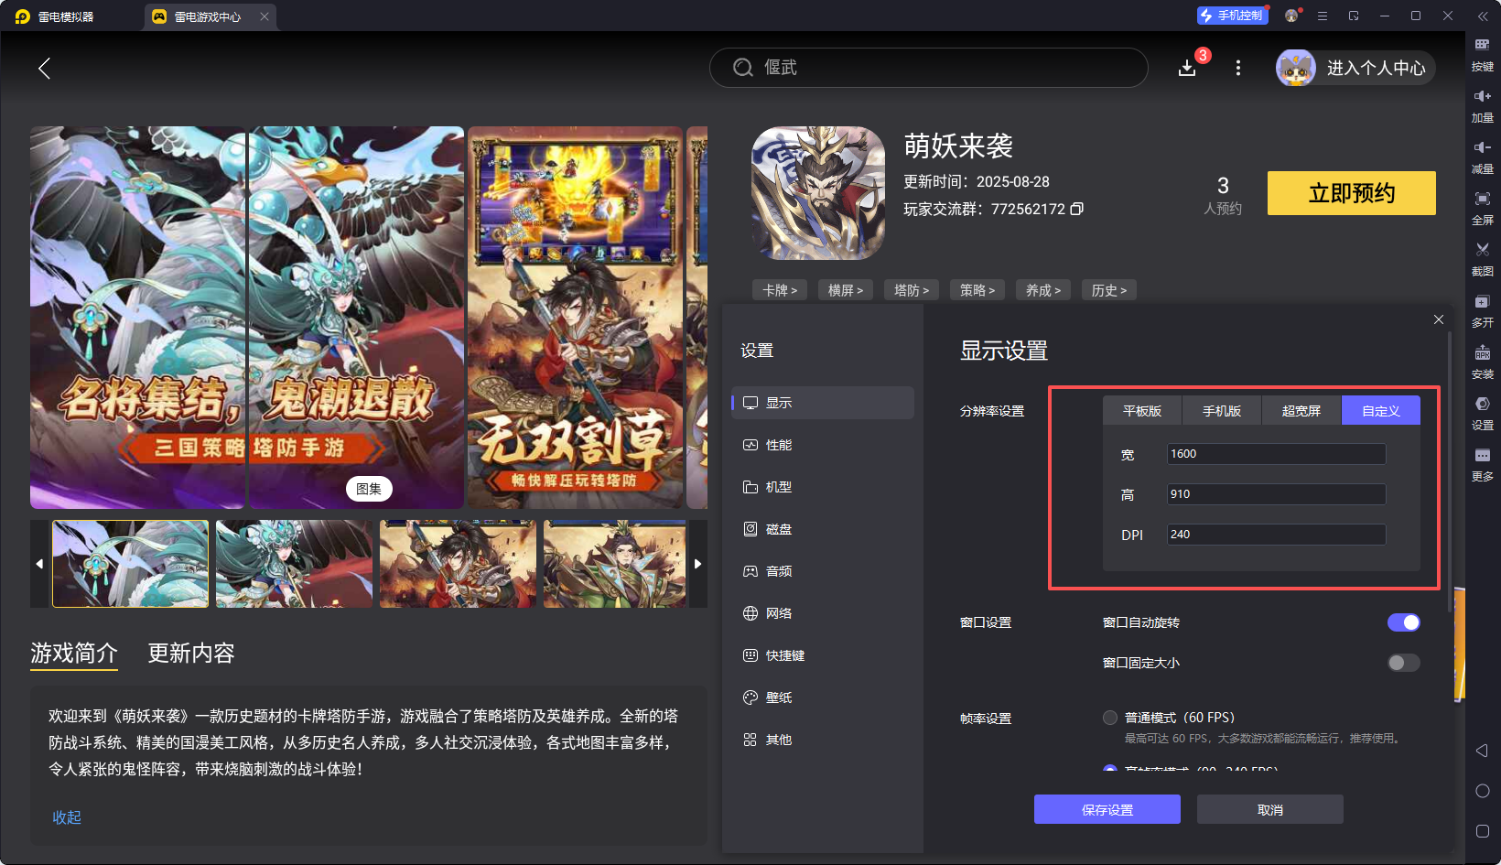The image size is (1501, 865).
Task: Enter fullscreen with the 全屏 icon
Action: [1482, 199]
